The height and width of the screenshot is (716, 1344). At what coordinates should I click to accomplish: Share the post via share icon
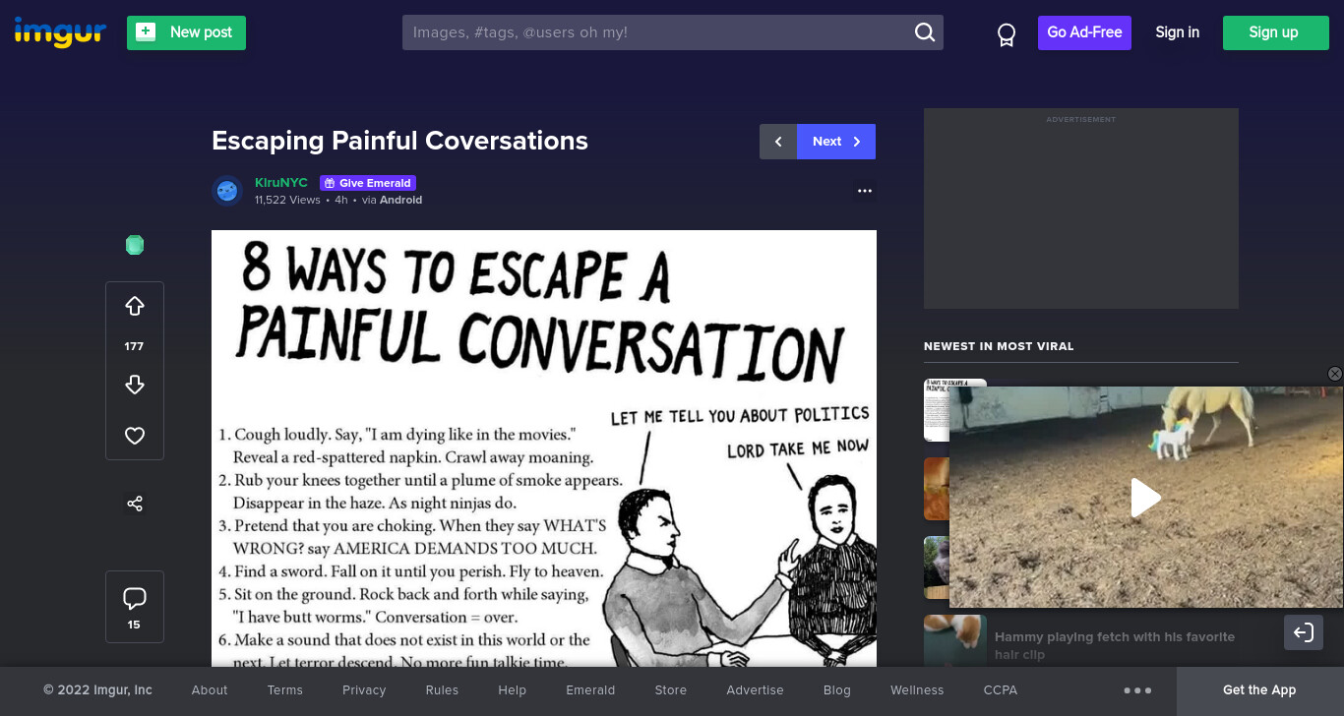point(135,504)
